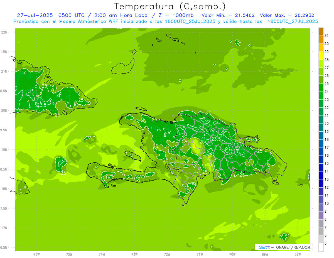Click the '17N' latitude axis label

click(x=5, y=228)
